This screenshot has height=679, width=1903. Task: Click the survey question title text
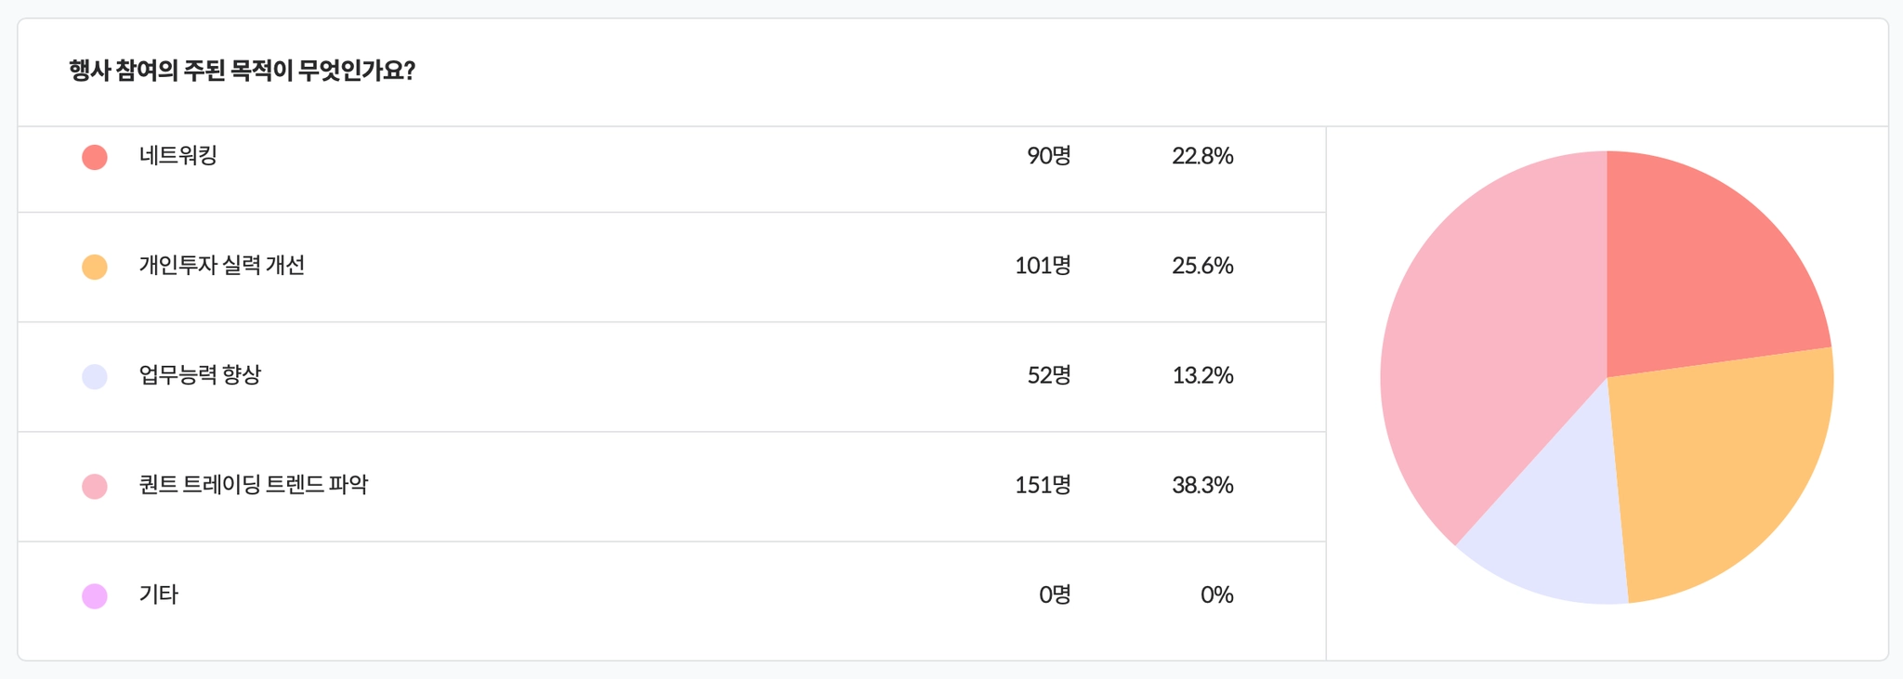[x=242, y=71]
